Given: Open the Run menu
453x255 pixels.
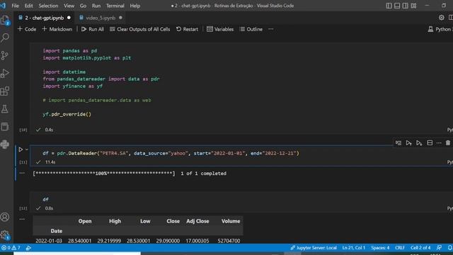Looking at the screenshot, I should (x=96, y=6).
